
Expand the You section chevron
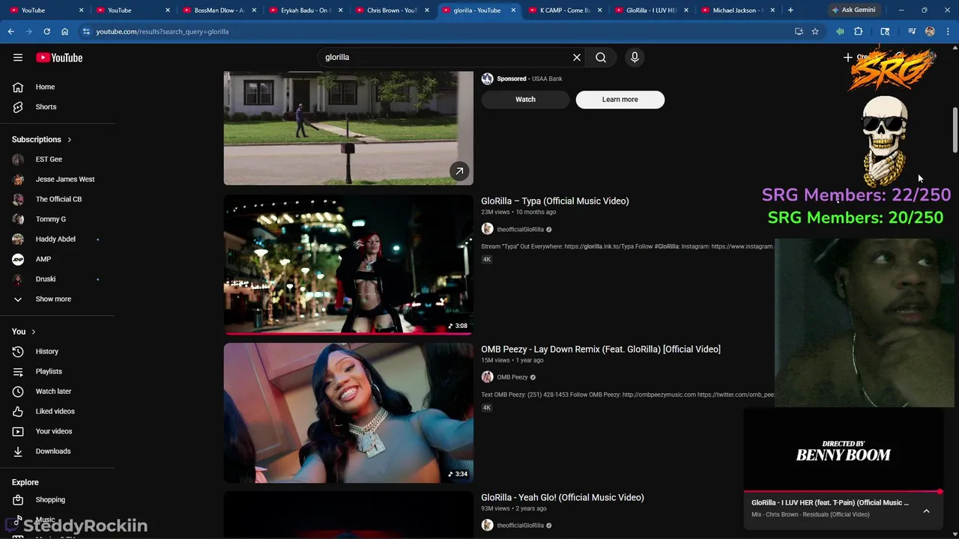click(x=33, y=332)
